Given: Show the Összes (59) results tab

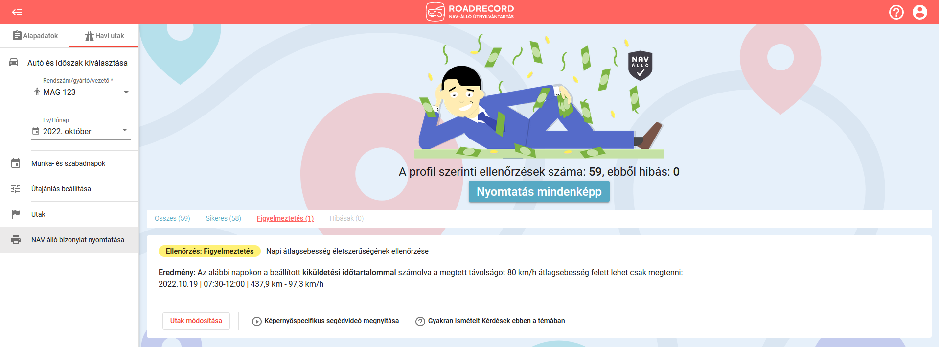Looking at the screenshot, I should [172, 218].
